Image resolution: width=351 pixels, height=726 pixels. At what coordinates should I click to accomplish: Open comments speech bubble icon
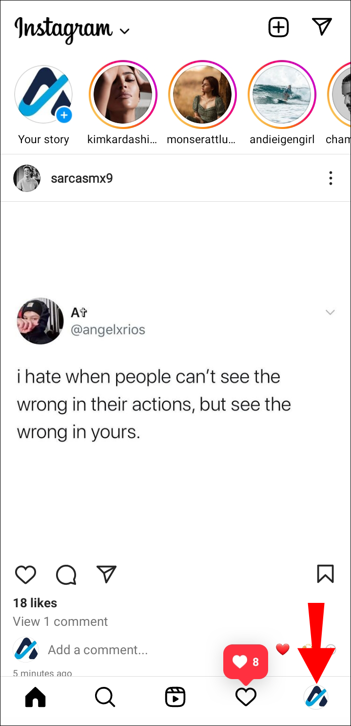(x=66, y=575)
